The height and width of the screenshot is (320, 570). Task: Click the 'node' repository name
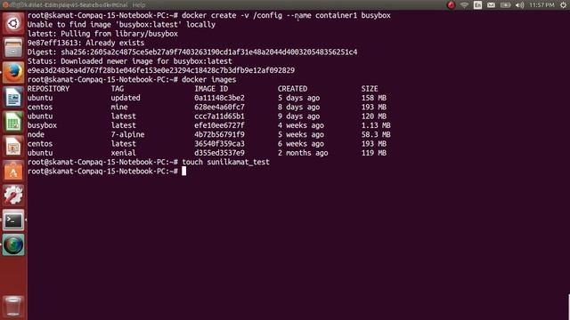(36, 134)
